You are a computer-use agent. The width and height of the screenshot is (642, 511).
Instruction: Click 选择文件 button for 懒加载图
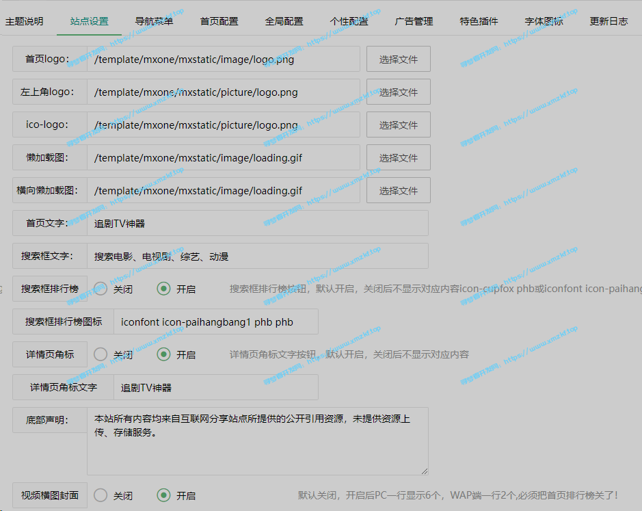pos(399,157)
